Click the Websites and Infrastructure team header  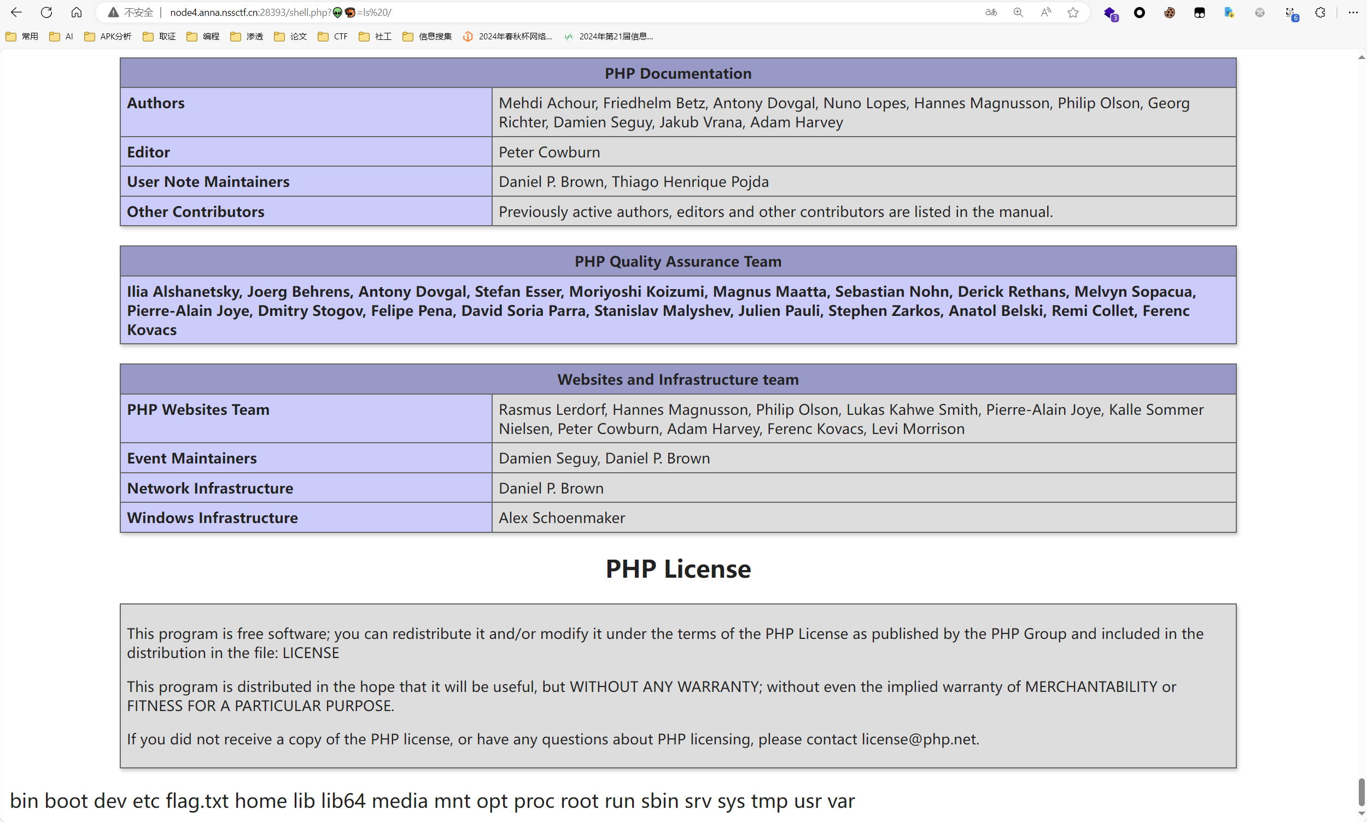[x=677, y=379]
